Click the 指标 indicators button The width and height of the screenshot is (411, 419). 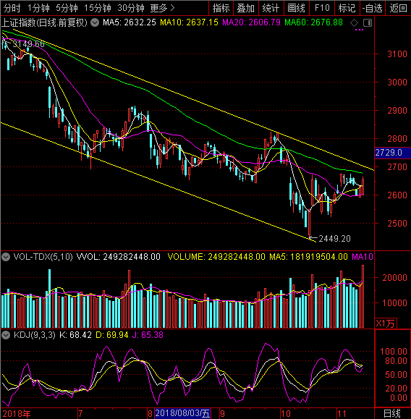tap(221, 8)
